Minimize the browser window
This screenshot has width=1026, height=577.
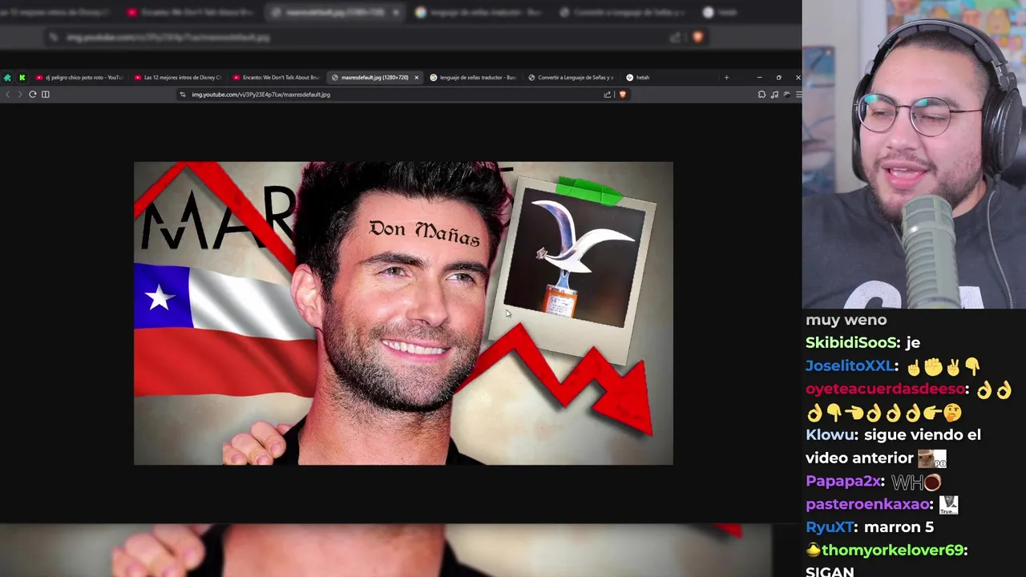(759, 78)
